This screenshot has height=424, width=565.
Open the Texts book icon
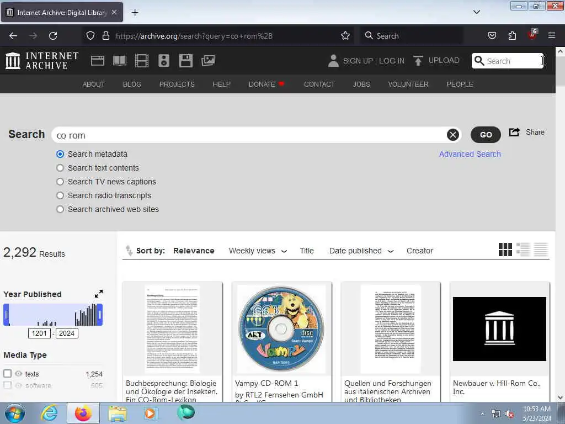click(x=120, y=61)
